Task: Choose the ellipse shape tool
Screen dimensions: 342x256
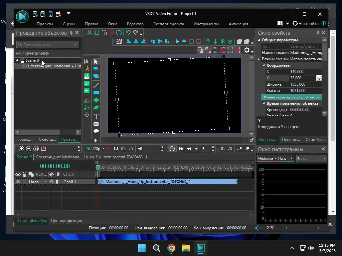Action: (x=96, y=100)
